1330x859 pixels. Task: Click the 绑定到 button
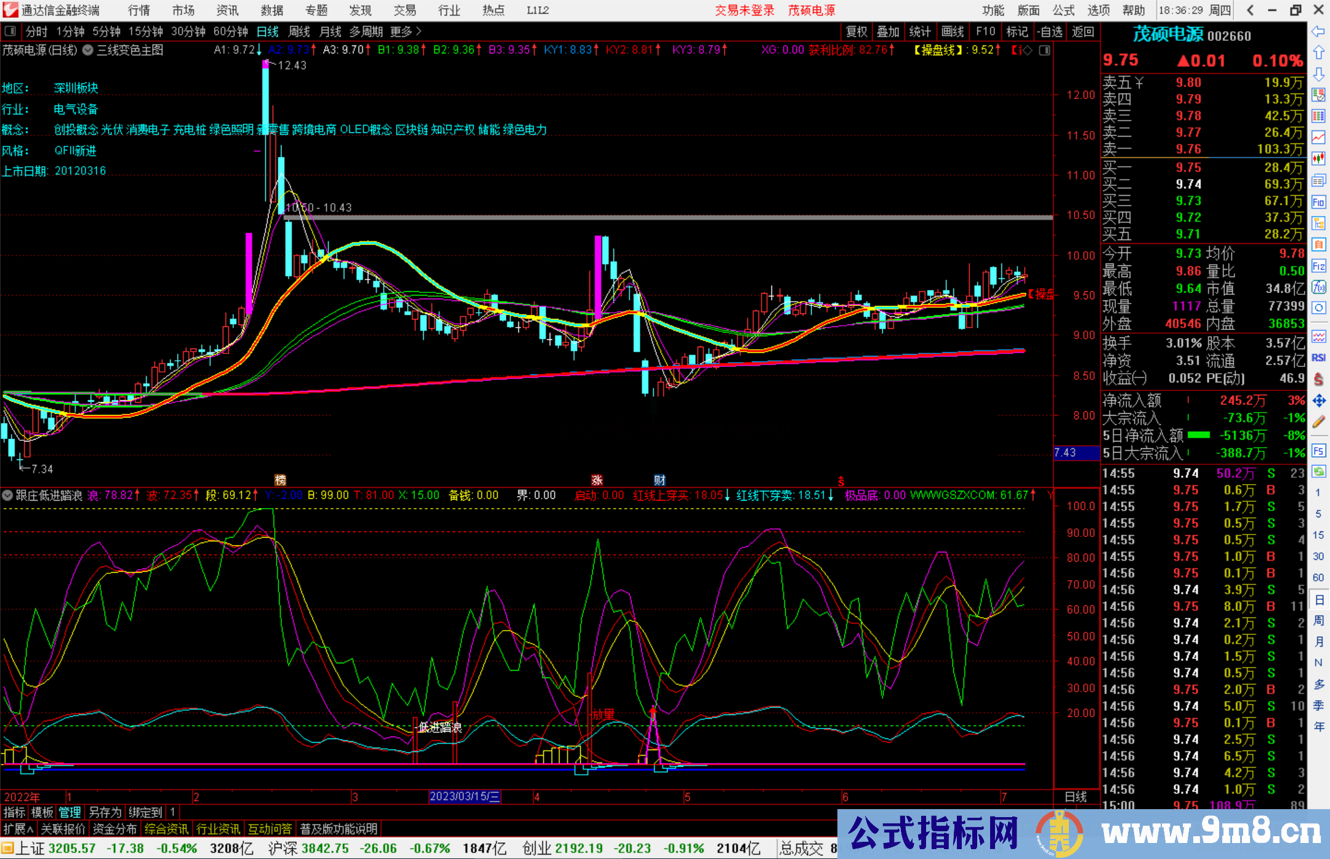pos(145,812)
